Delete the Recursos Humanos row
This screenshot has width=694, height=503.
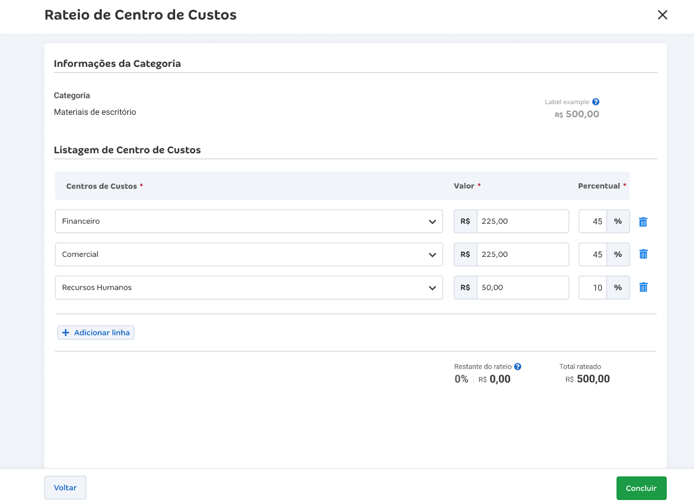(x=643, y=288)
